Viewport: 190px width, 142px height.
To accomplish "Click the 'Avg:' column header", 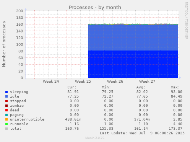I will point(141,87).
